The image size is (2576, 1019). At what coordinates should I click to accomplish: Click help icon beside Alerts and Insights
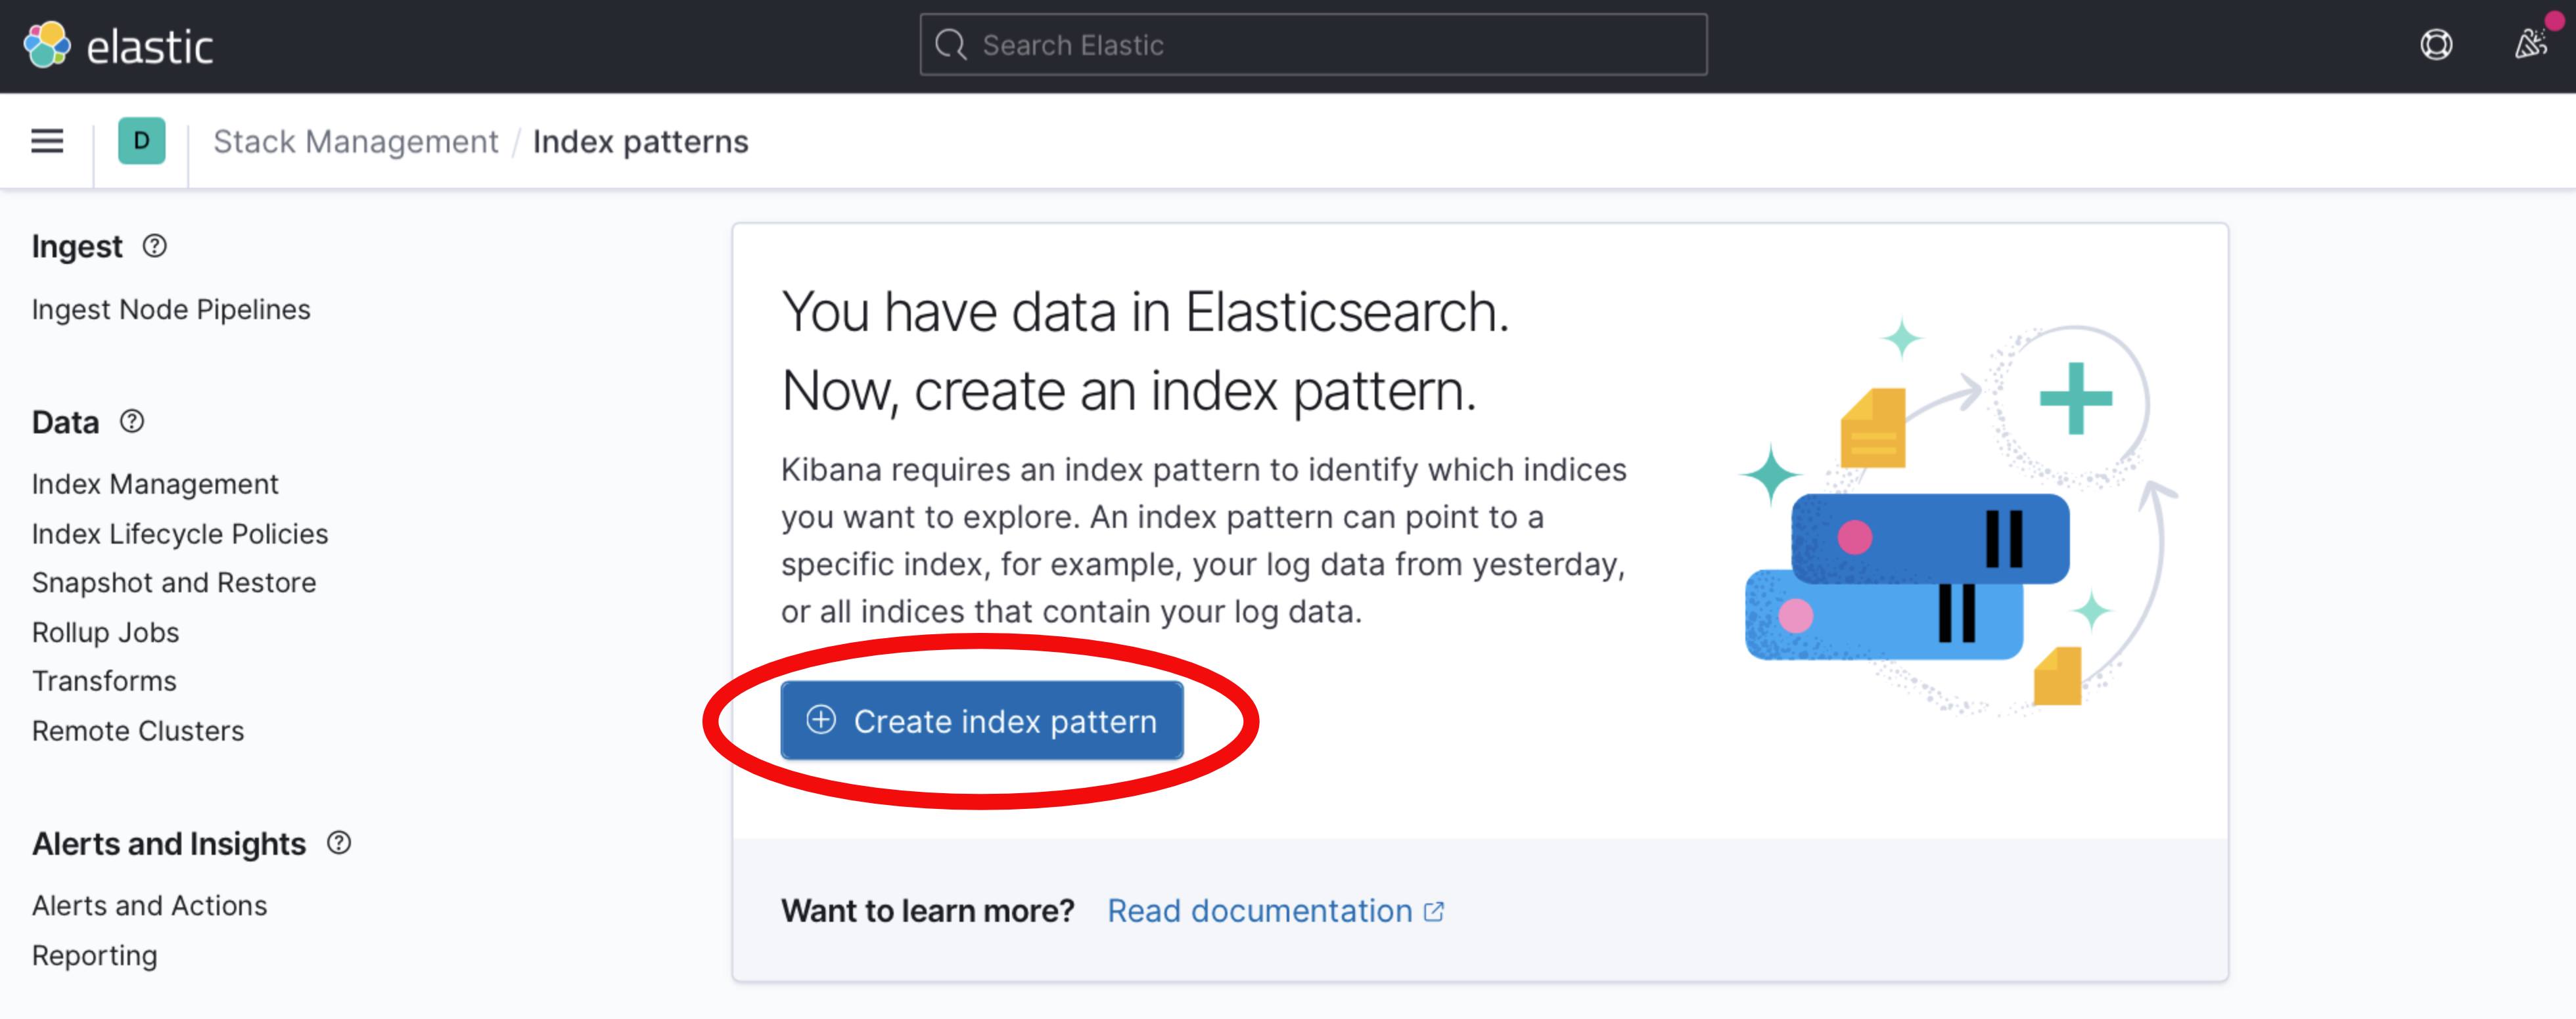click(x=338, y=843)
